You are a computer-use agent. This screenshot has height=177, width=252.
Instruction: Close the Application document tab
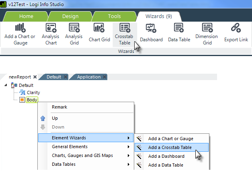pyautogui.click(x=104, y=77)
